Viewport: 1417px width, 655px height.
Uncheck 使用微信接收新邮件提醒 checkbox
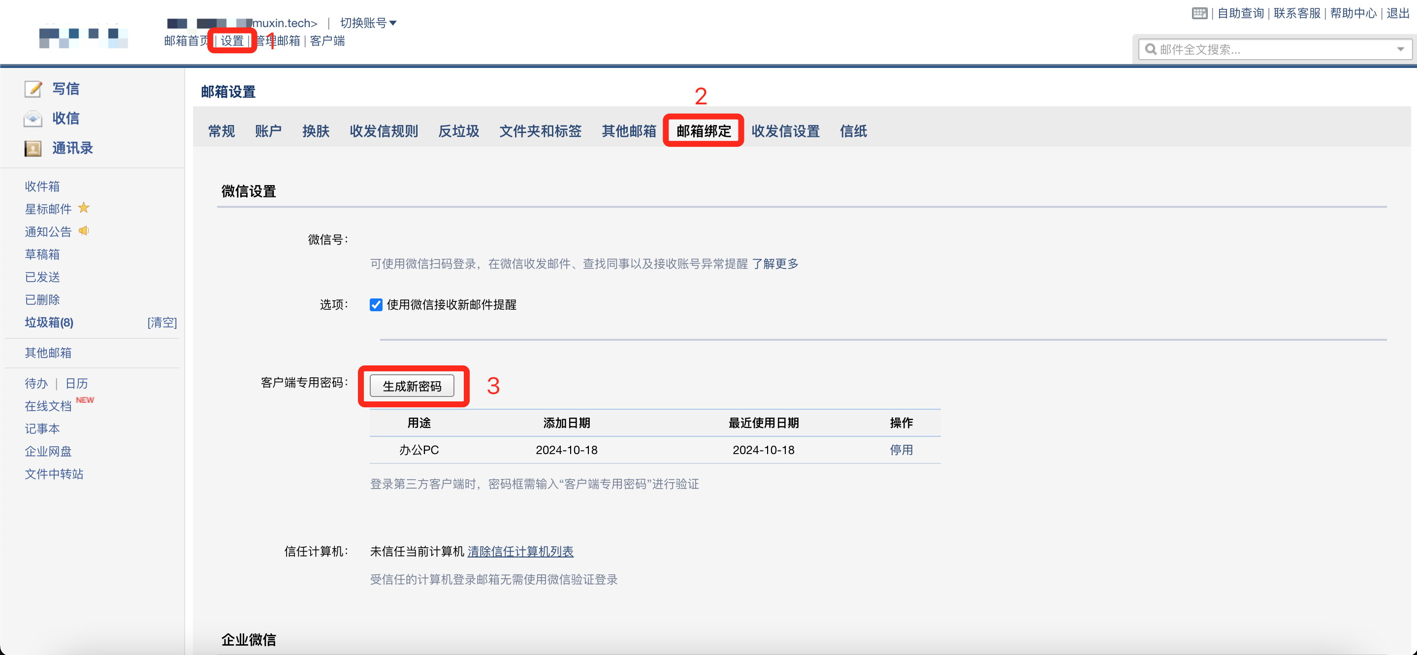pyautogui.click(x=376, y=304)
